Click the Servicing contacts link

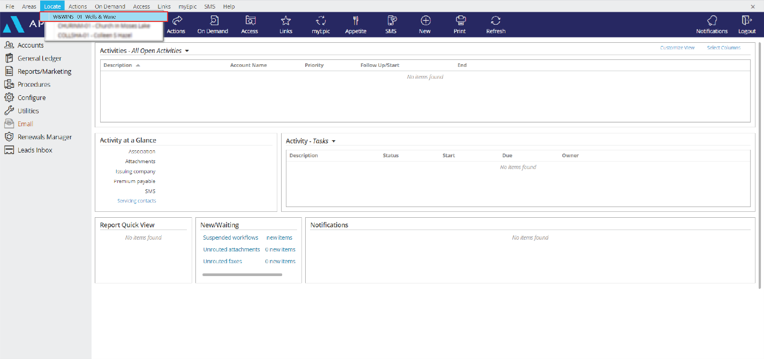pyautogui.click(x=137, y=201)
